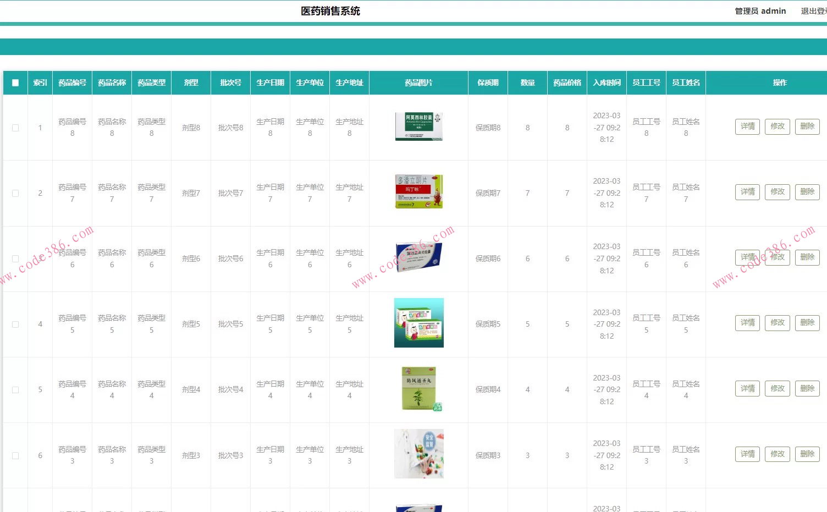Open the 医药销售系统 title header
This screenshot has height=512, width=827.
[330, 10]
